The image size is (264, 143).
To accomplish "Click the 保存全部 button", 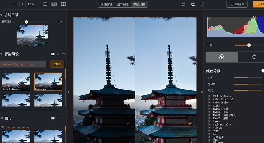I will coord(237,4).
